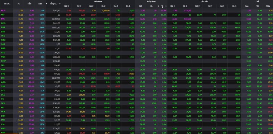Screen dimensions: 273x134
Task: Open stock symbol ITC
Action: point(3,99)
